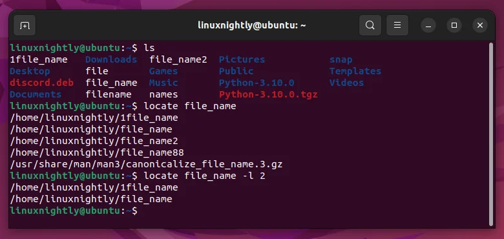The height and width of the screenshot is (239, 504).
Task: Maximize the terminal window
Action: point(454,25)
